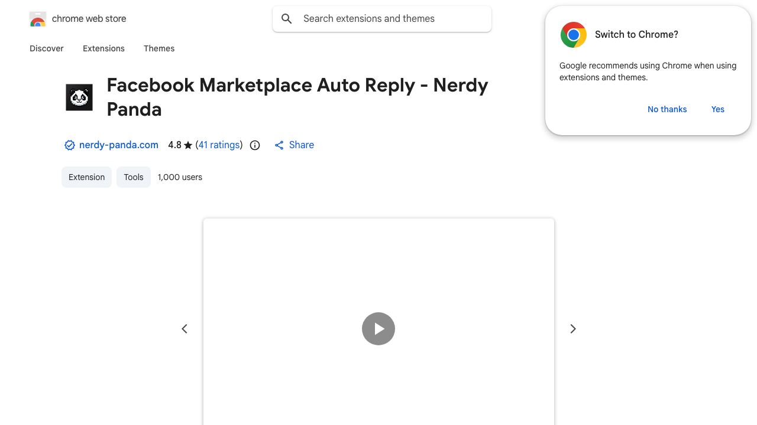This screenshot has height=425, width=757.
Task: Click the Google recommends using Chrome message
Action: [x=648, y=71]
